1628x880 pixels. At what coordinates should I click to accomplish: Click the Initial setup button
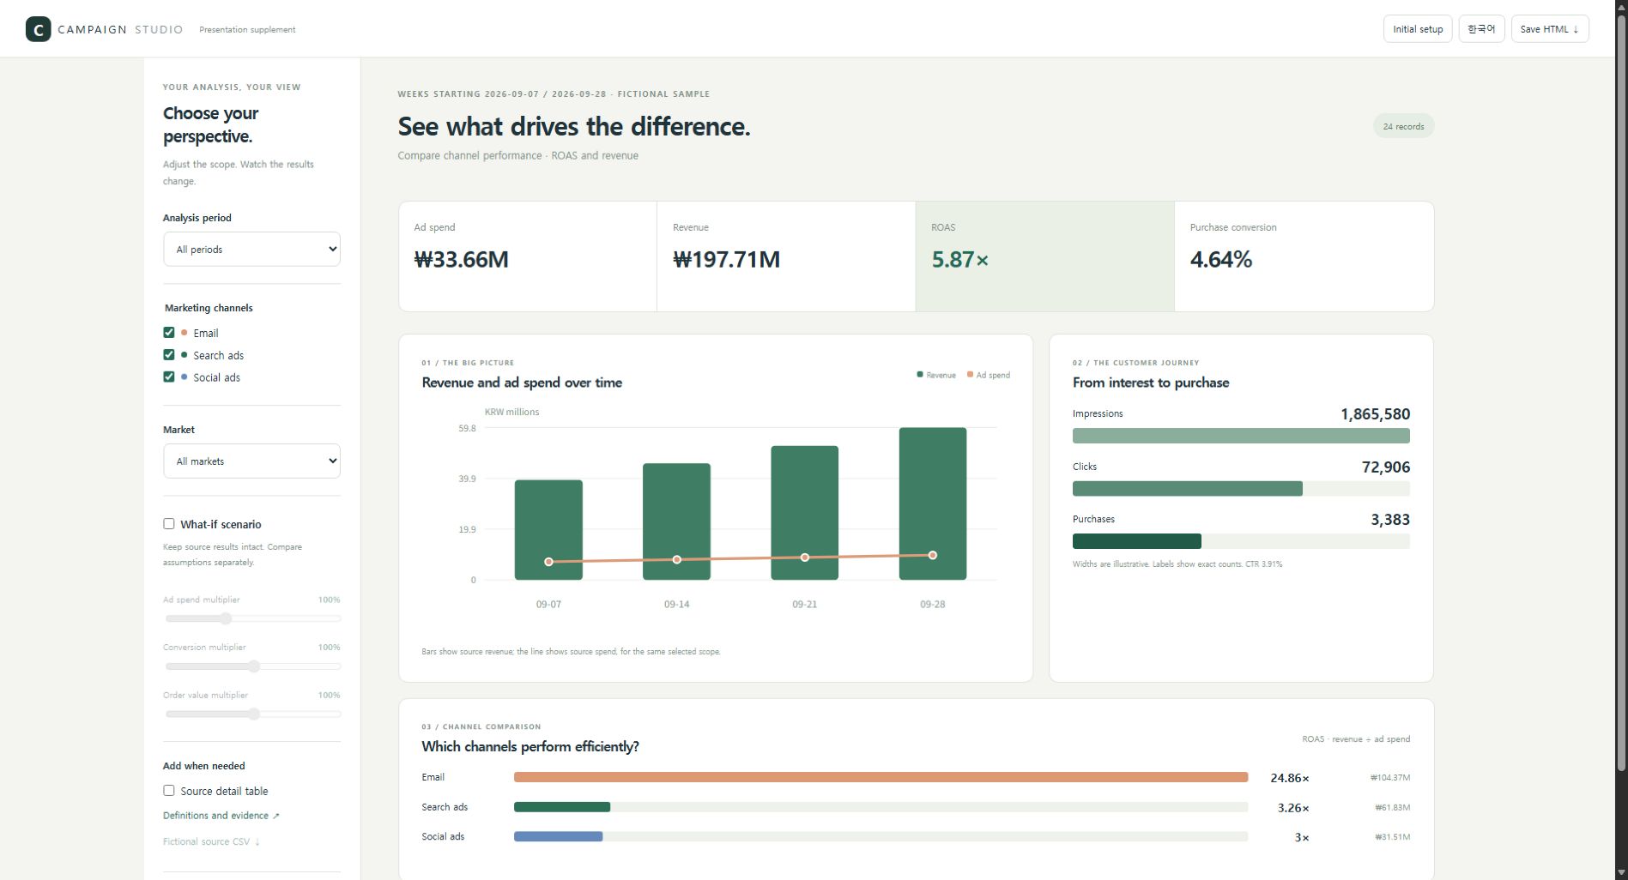[1418, 29]
